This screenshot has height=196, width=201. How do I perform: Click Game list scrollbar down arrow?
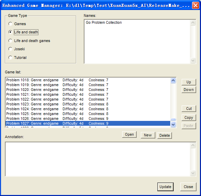coord(173,124)
